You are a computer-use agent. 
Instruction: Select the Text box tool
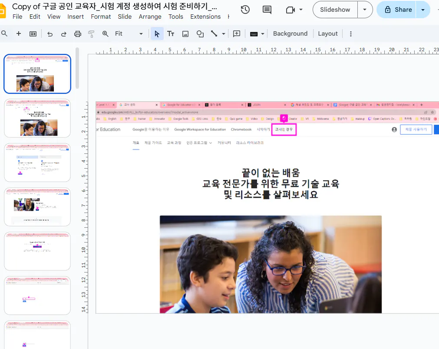[x=170, y=33]
